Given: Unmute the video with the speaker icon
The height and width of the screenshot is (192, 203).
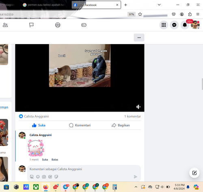Looking at the screenshot, I should pos(138,107).
